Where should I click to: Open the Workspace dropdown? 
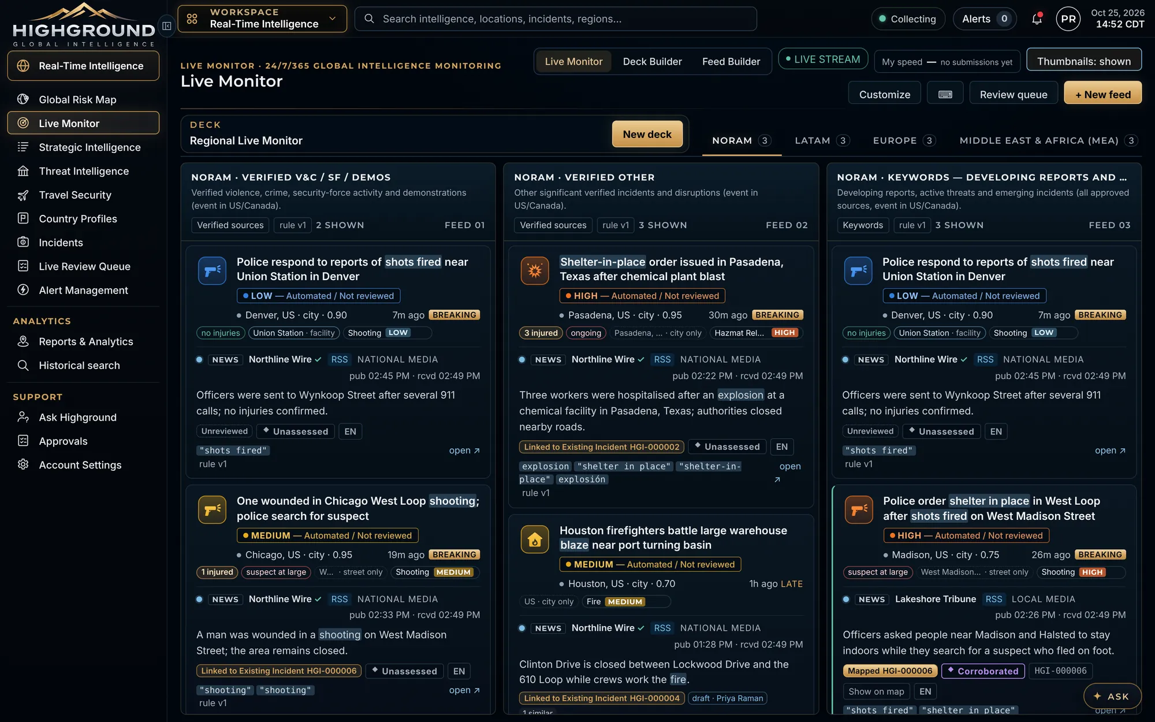tap(262, 19)
